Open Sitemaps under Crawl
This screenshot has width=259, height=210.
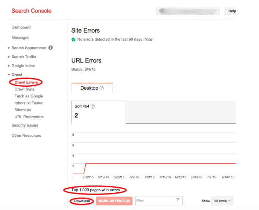tap(23, 110)
